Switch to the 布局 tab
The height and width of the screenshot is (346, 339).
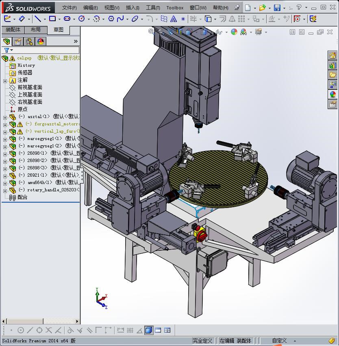tap(36, 30)
